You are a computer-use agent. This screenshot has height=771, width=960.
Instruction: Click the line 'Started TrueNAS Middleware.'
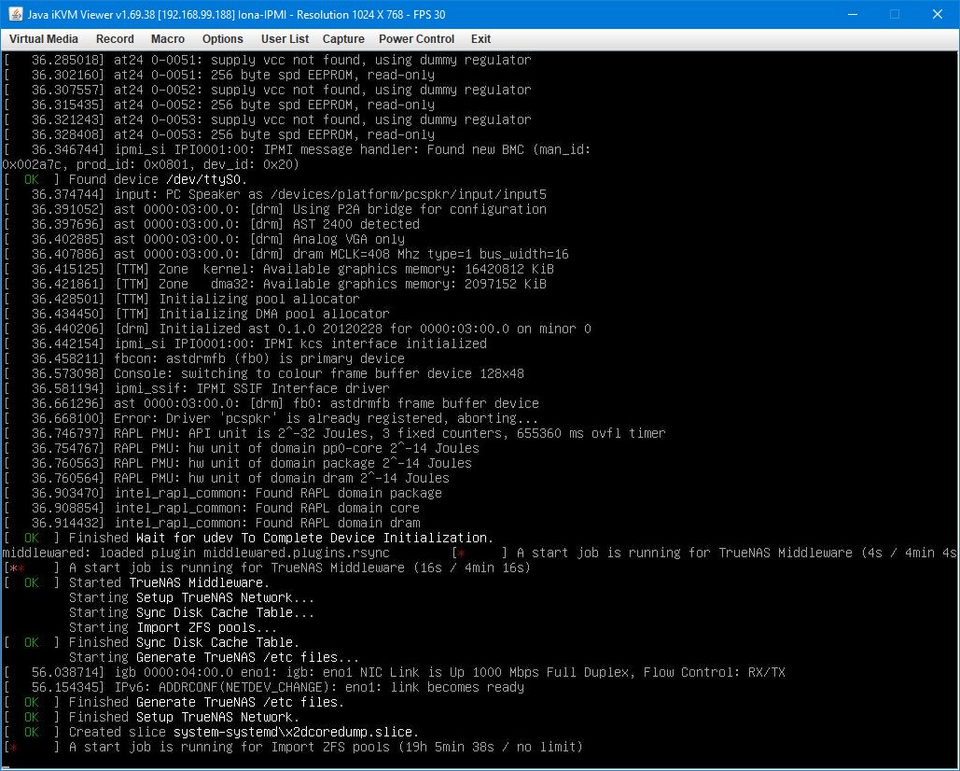[x=169, y=583]
